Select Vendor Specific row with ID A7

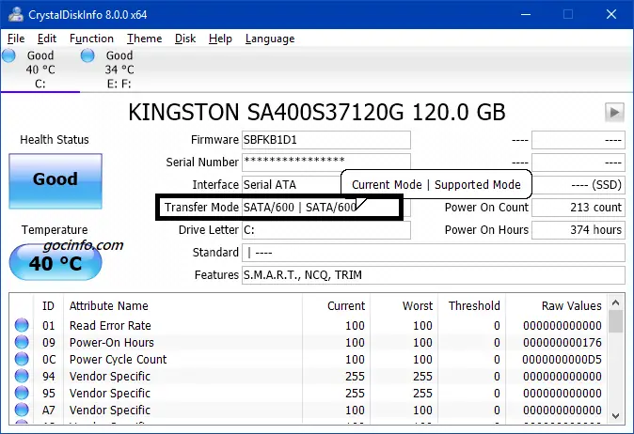[x=309, y=411]
